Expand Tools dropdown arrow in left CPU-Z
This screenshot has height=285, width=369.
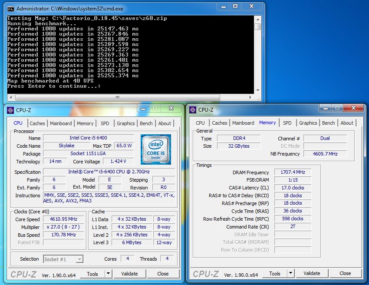click(108, 274)
